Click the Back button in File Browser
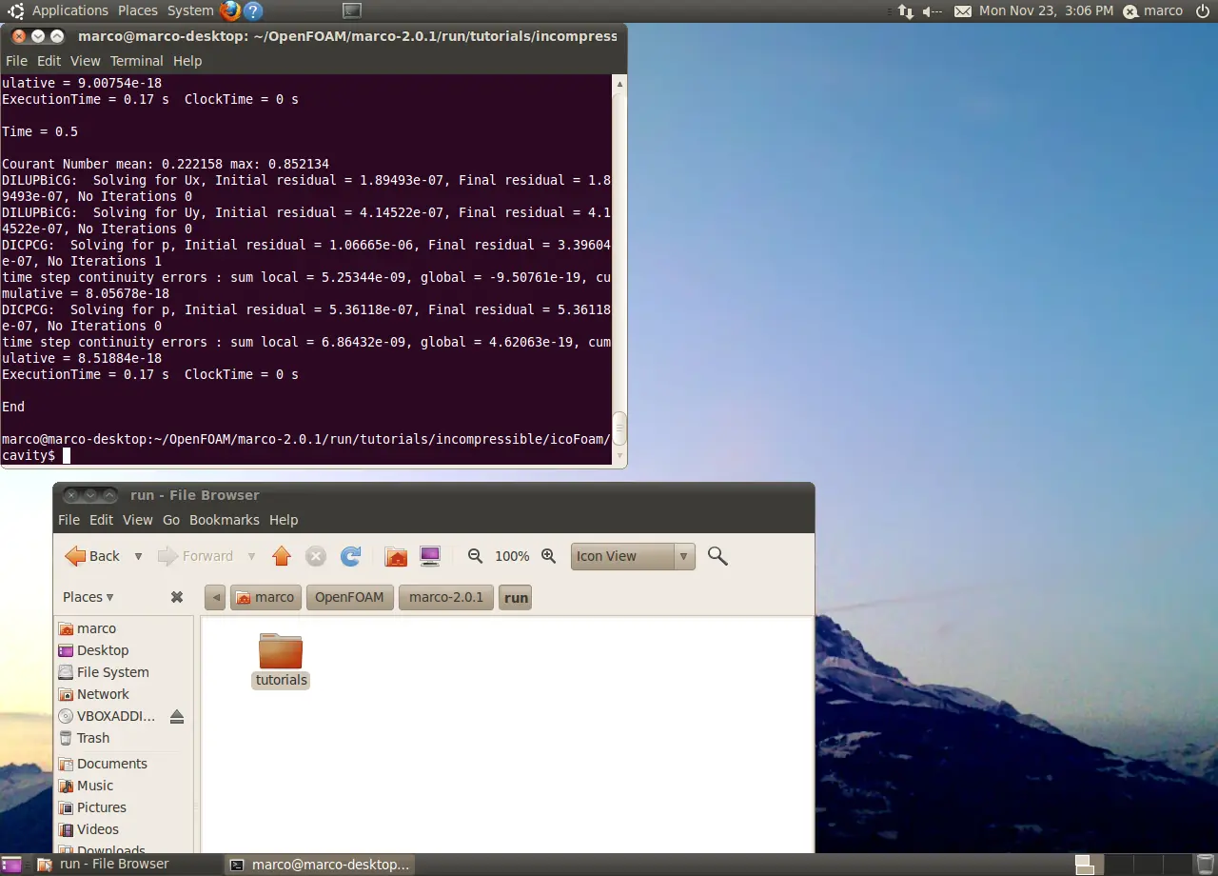This screenshot has height=876, width=1218. (93, 556)
